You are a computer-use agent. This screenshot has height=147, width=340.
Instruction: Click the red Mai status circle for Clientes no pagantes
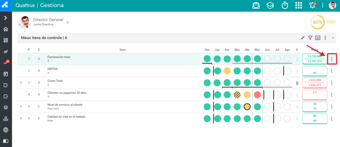point(257,95)
